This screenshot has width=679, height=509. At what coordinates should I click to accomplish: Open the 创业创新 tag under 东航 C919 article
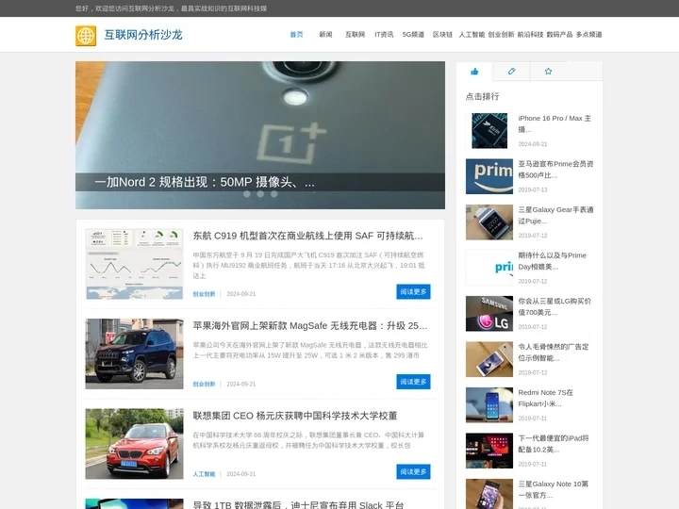[204, 294]
